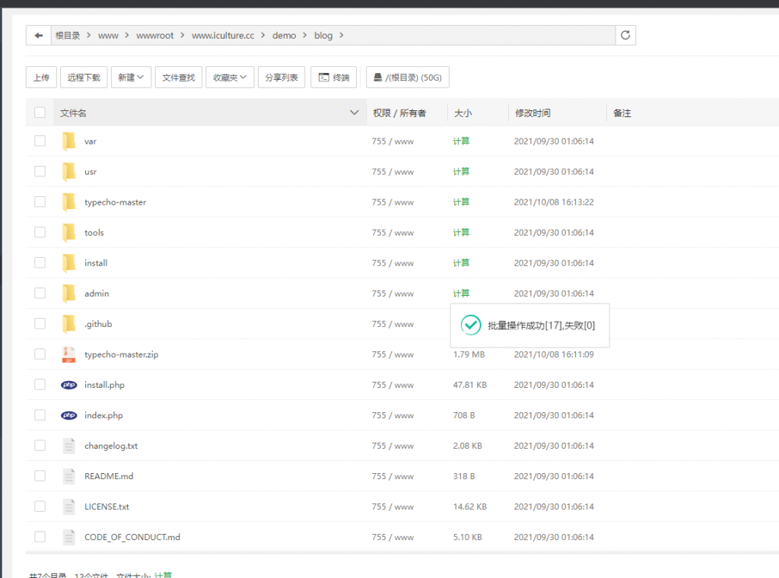Click the 上传 upload button

(x=41, y=78)
